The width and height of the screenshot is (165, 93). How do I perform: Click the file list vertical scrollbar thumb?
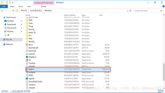point(164,72)
